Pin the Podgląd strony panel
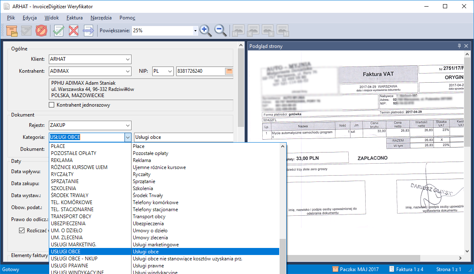Viewport: 474px width, 274px height. tap(459, 46)
